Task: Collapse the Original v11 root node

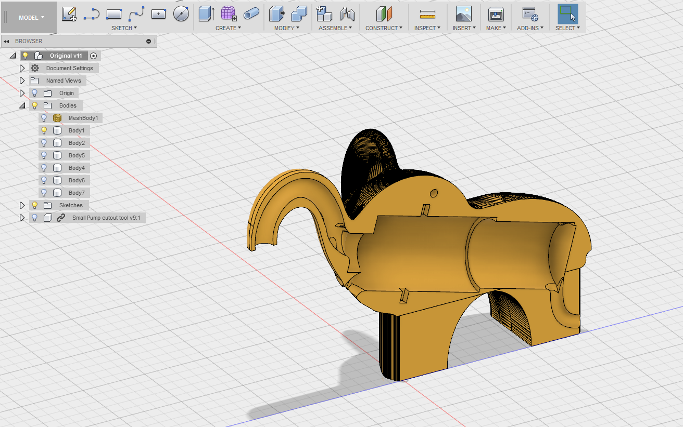Action: click(x=12, y=56)
